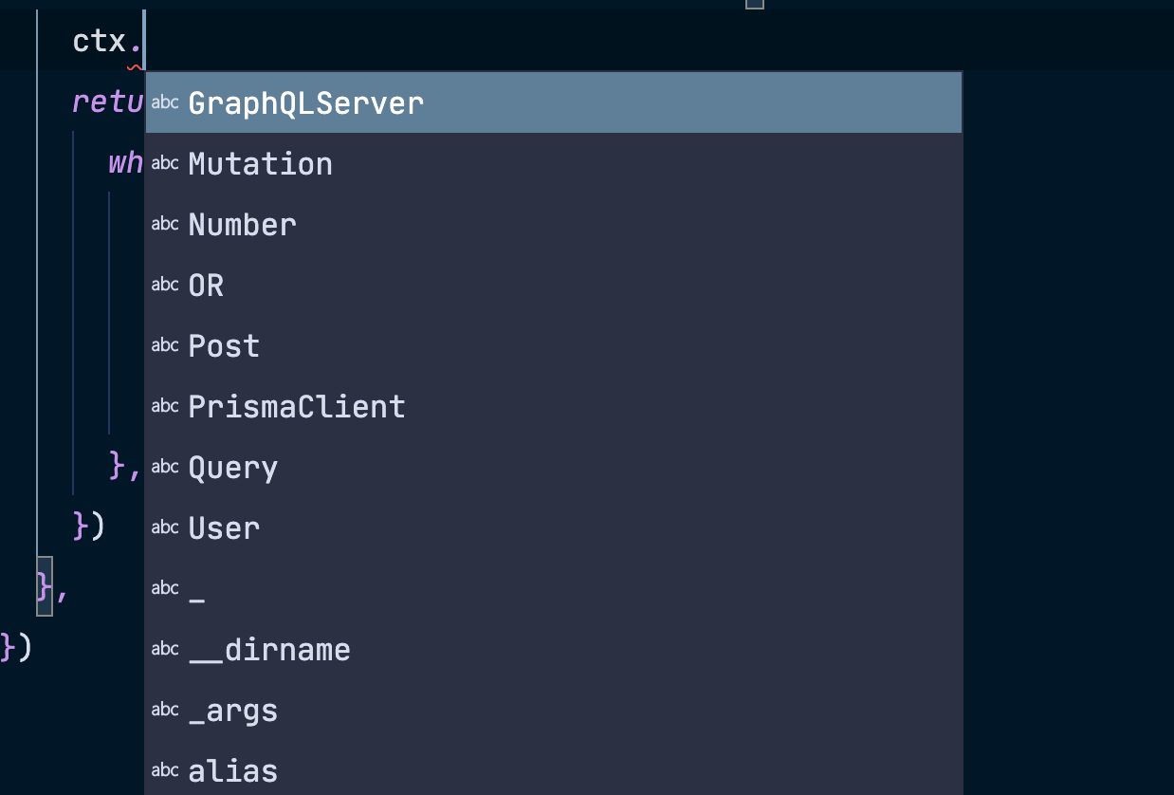Click the closing brace on the bottom line
This screenshot has height=795, width=1174.
pos(8,646)
